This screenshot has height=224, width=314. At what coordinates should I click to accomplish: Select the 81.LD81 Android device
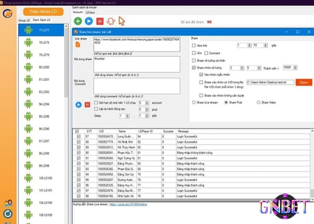(x=41, y=79)
